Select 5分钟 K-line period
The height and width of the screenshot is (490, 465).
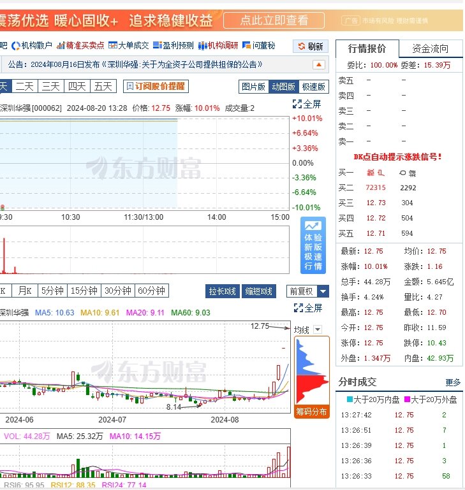click(52, 291)
